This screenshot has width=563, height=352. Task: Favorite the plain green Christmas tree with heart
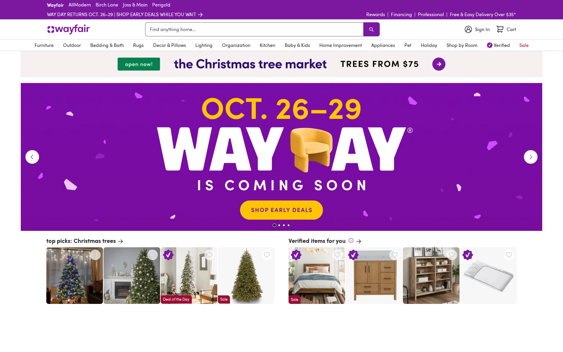tap(267, 255)
